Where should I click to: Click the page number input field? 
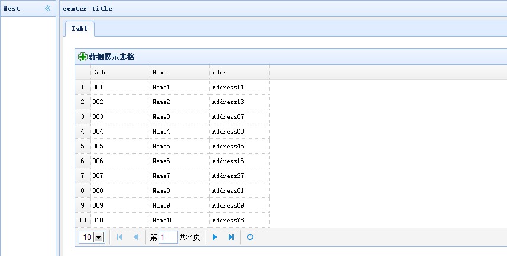168,237
